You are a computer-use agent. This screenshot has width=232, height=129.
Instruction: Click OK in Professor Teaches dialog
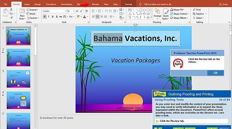point(215,73)
